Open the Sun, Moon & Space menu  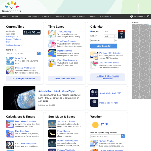[x=77, y=16]
